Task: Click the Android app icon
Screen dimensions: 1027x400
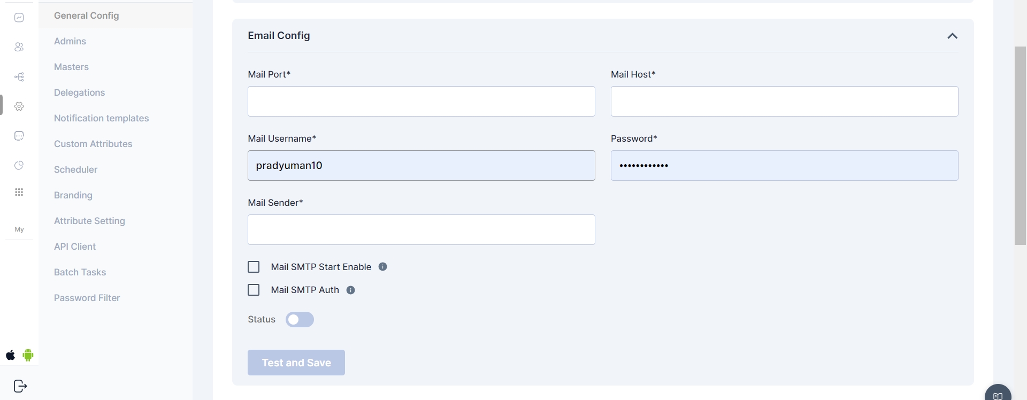Action: pyautogui.click(x=28, y=355)
